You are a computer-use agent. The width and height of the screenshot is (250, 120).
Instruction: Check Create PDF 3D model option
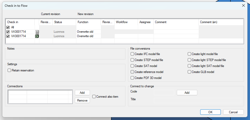[x=132, y=78]
